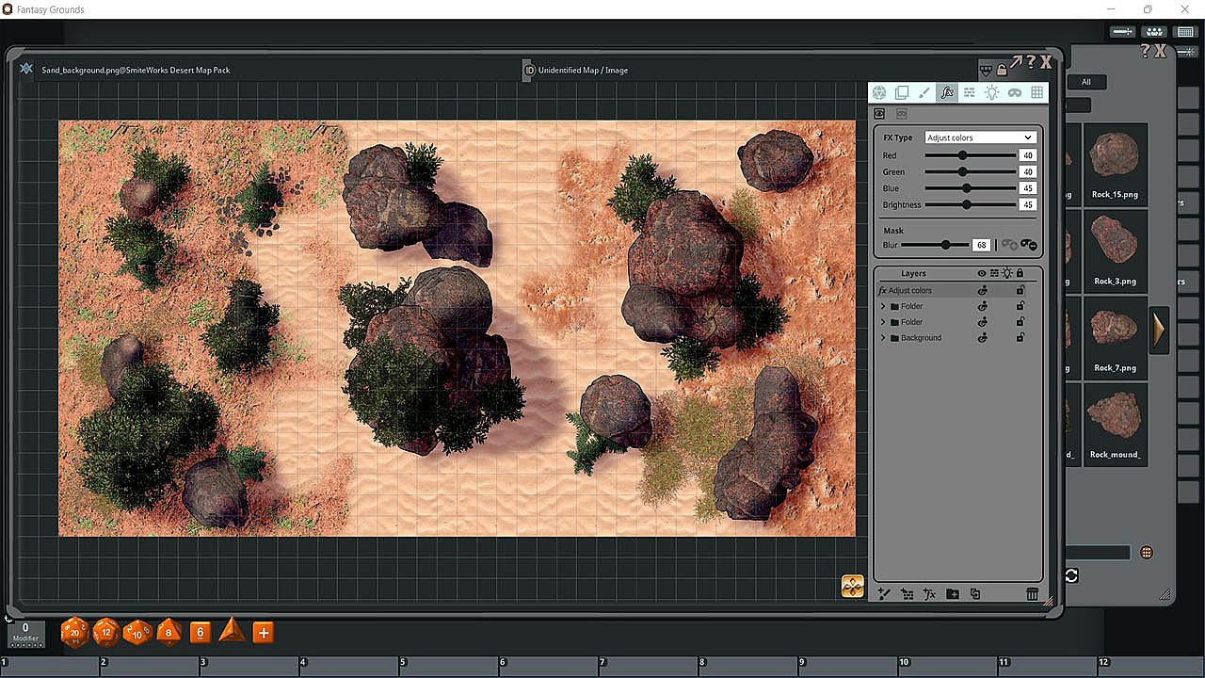This screenshot has width=1205, height=678.
Task: Open the grid settings tool
Action: (1036, 92)
